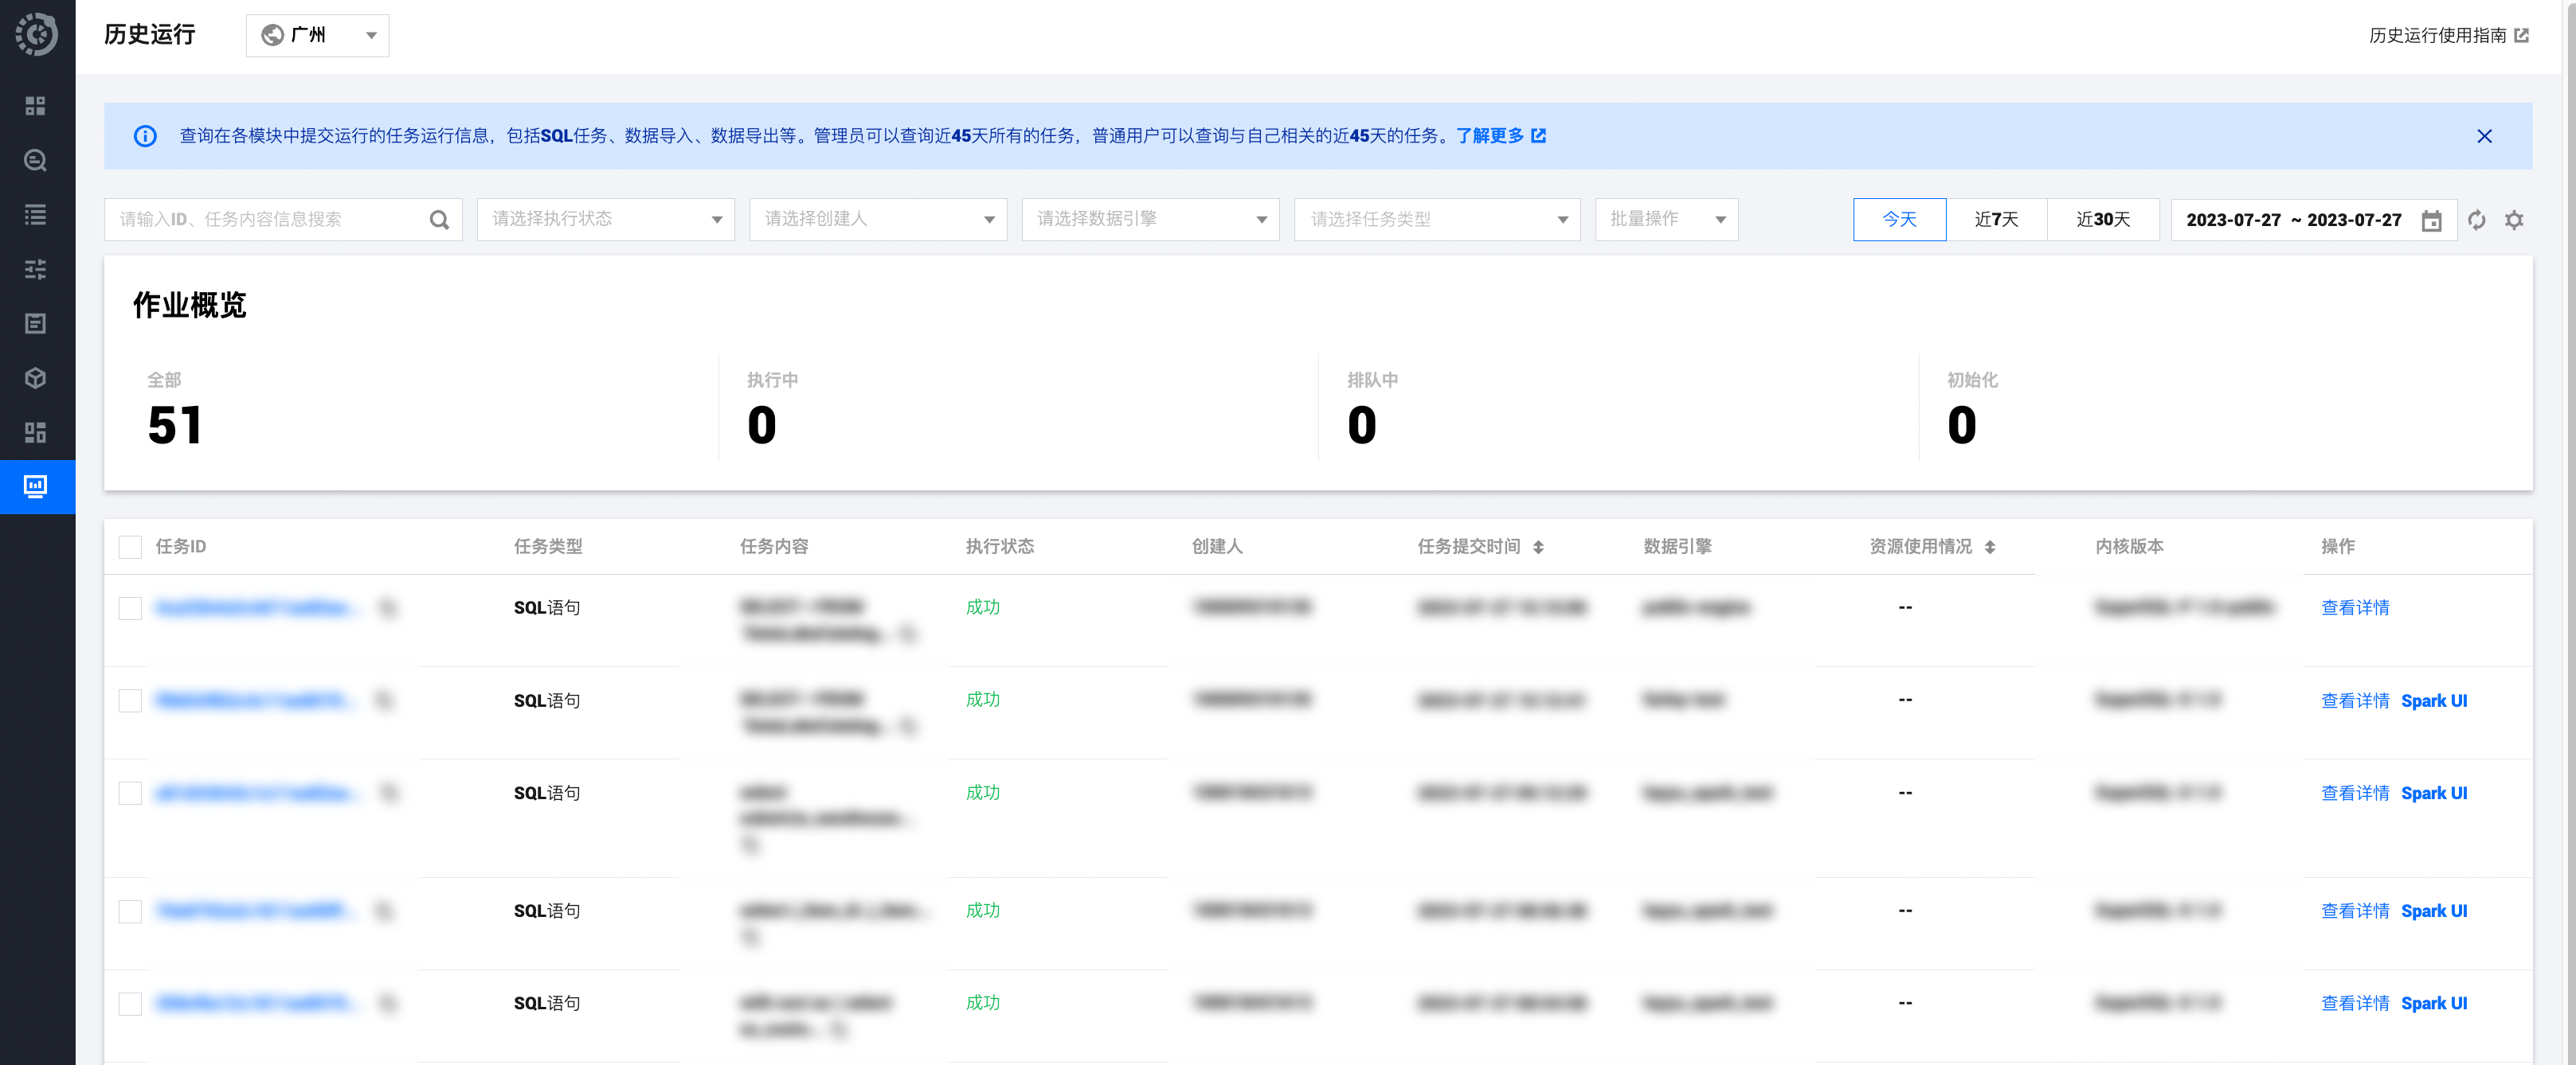Toggle the select-all checkbox in the table header
The image size is (2576, 1065).
[130, 547]
